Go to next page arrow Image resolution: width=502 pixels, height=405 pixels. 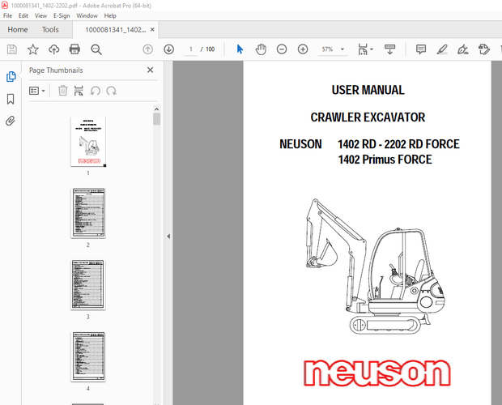click(x=168, y=49)
